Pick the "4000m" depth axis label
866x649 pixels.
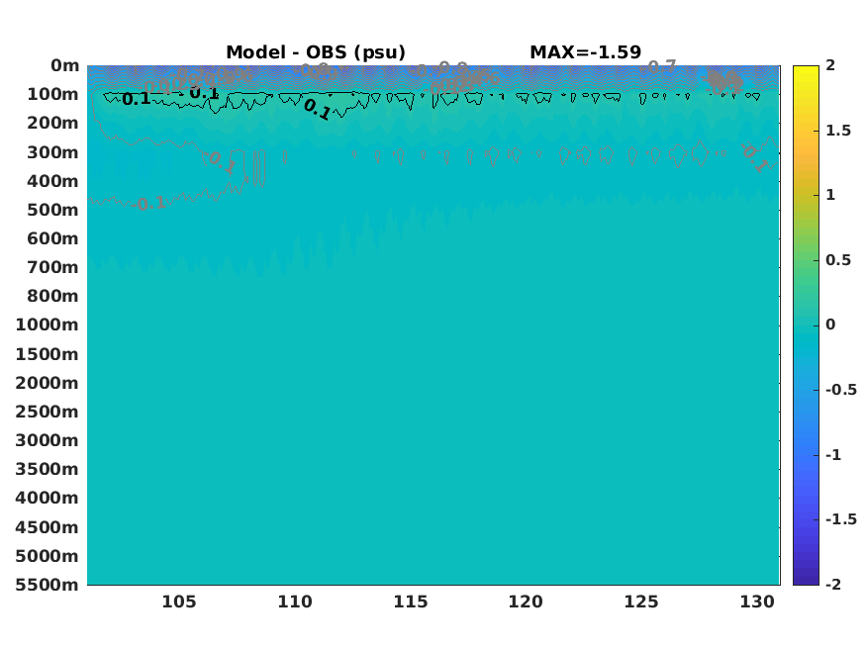click(x=47, y=498)
